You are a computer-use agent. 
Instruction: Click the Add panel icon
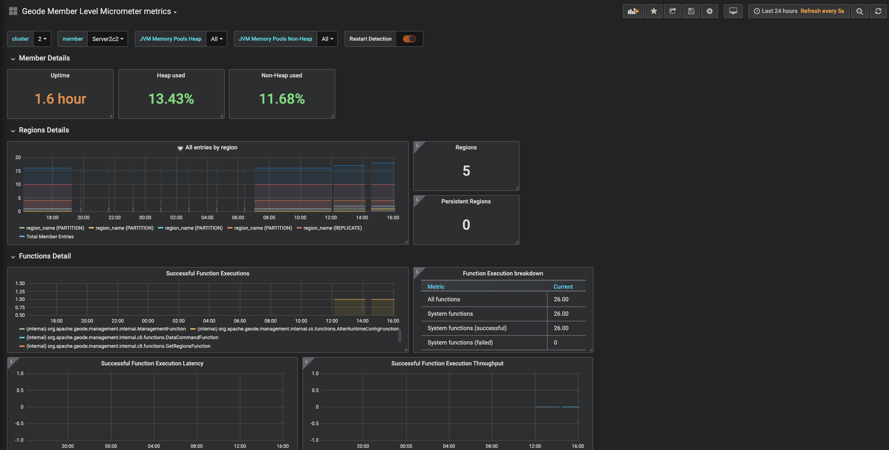633,11
